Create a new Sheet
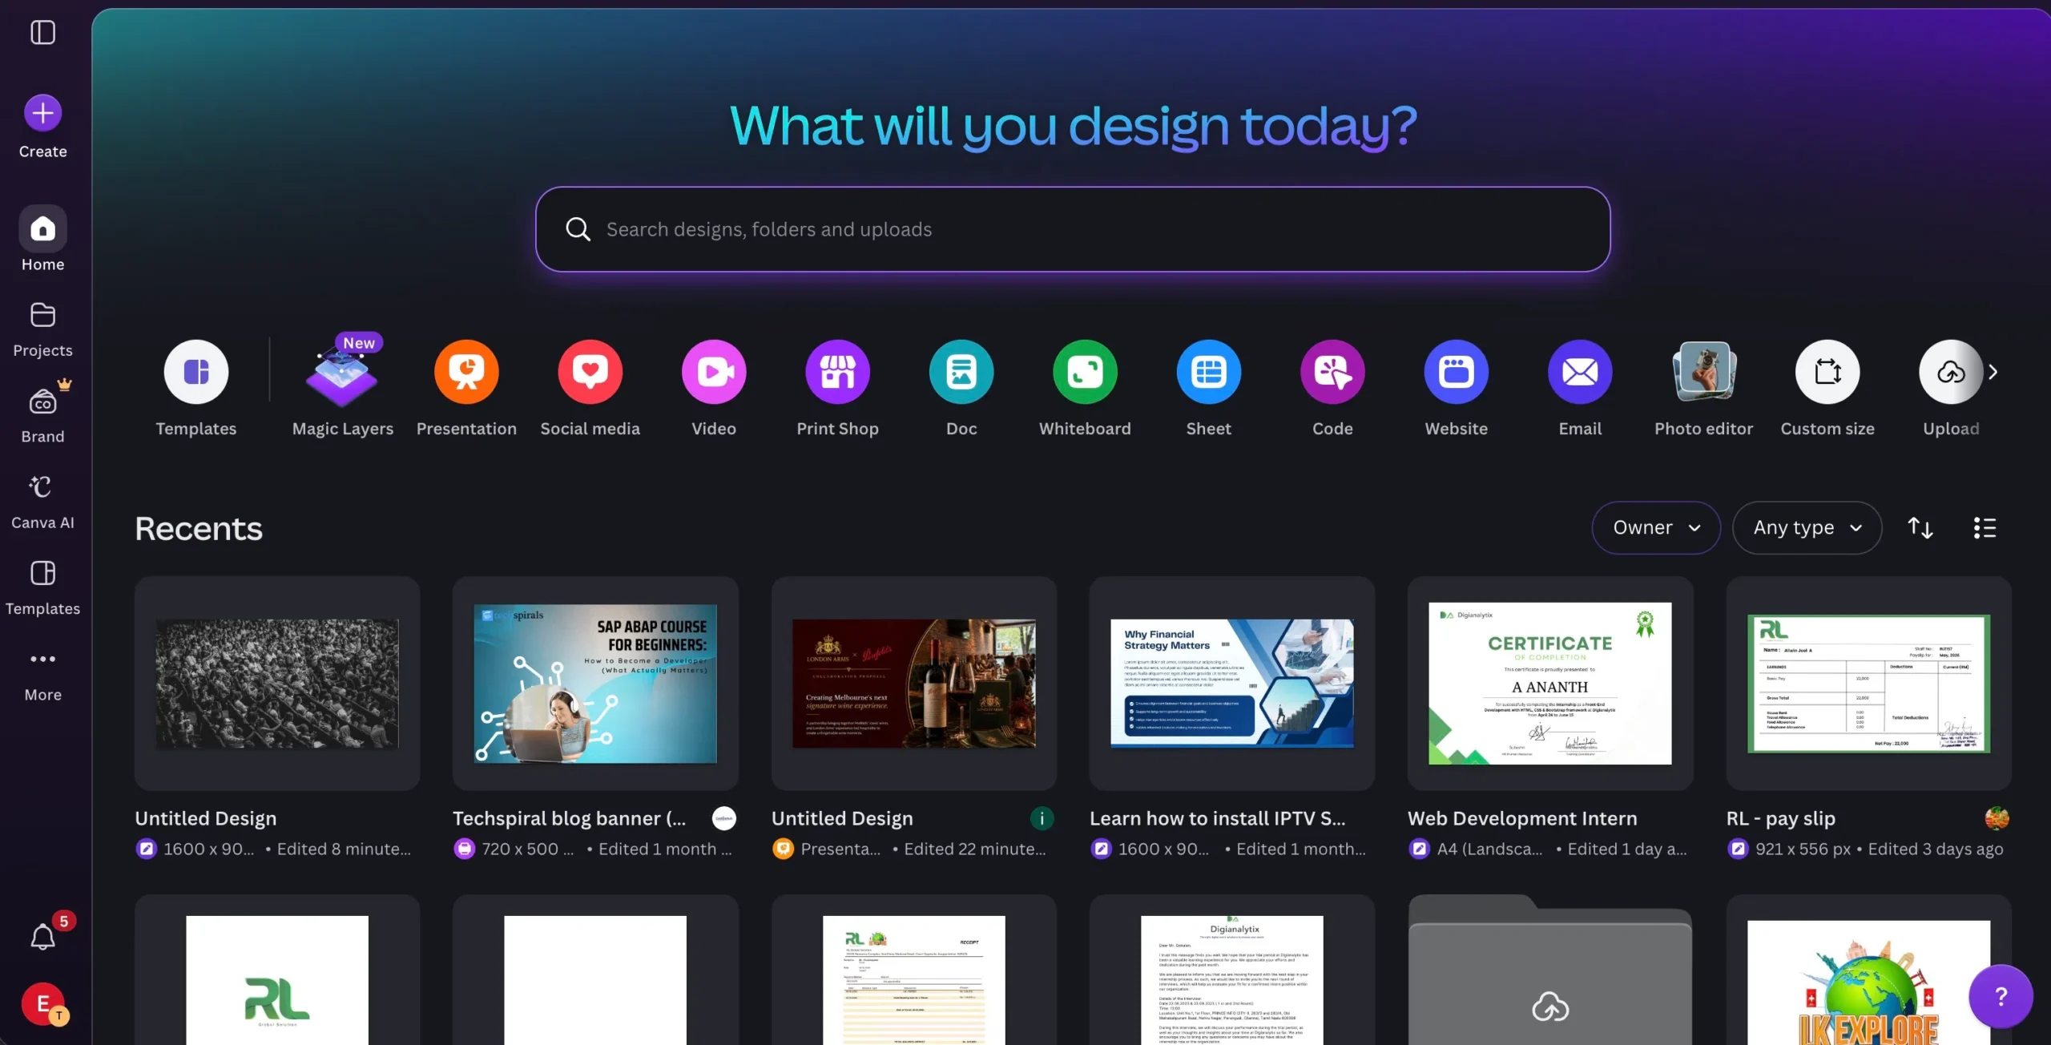Screen dimensions: 2051x1045 (x=1209, y=389)
